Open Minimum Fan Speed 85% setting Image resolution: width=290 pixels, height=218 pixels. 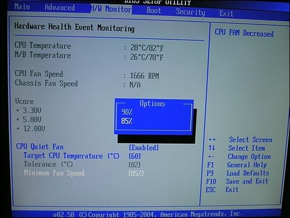(x=136, y=173)
